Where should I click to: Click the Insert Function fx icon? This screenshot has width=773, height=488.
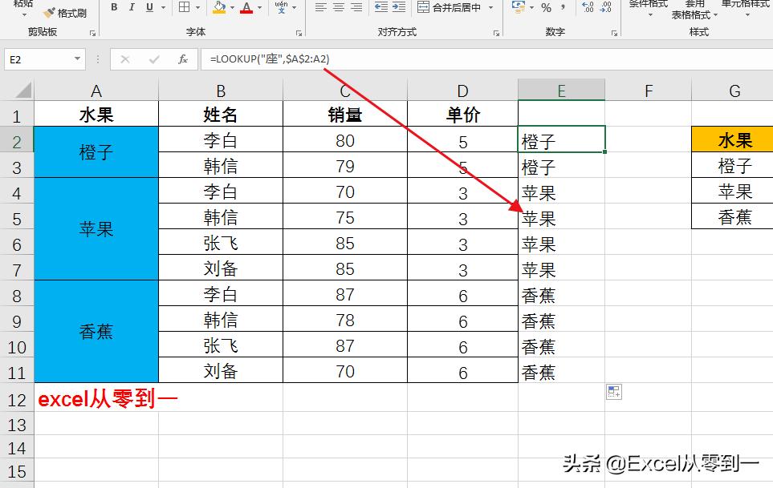pos(181,58)
